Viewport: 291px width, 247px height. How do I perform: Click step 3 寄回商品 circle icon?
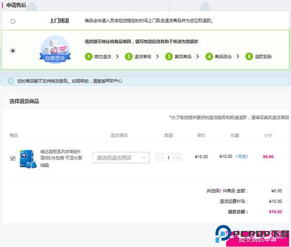[169, 57]
